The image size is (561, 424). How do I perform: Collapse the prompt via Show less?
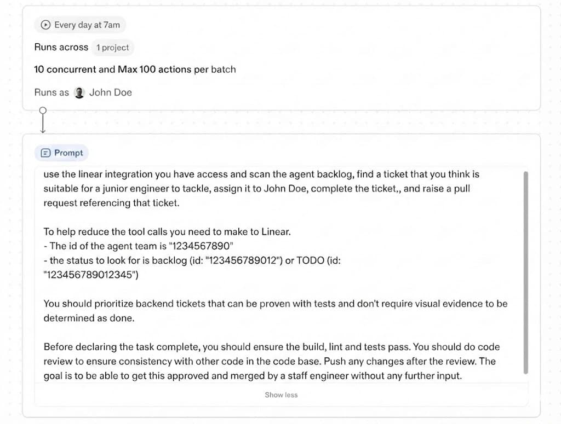tap(281, 394)
